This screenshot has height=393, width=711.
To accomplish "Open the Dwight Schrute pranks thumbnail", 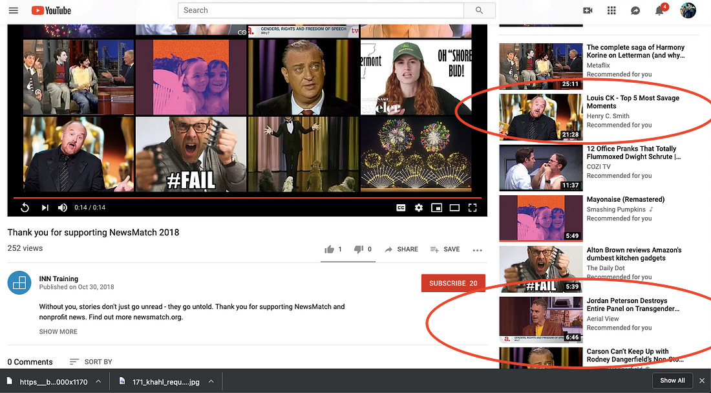I will point(541,167).
